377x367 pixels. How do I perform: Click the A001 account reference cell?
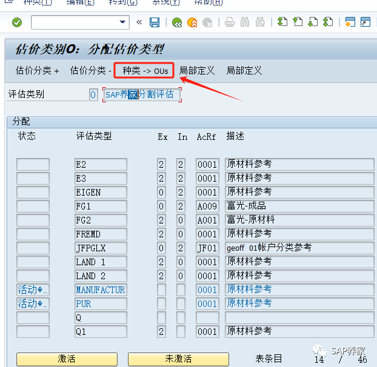point(207,220)
